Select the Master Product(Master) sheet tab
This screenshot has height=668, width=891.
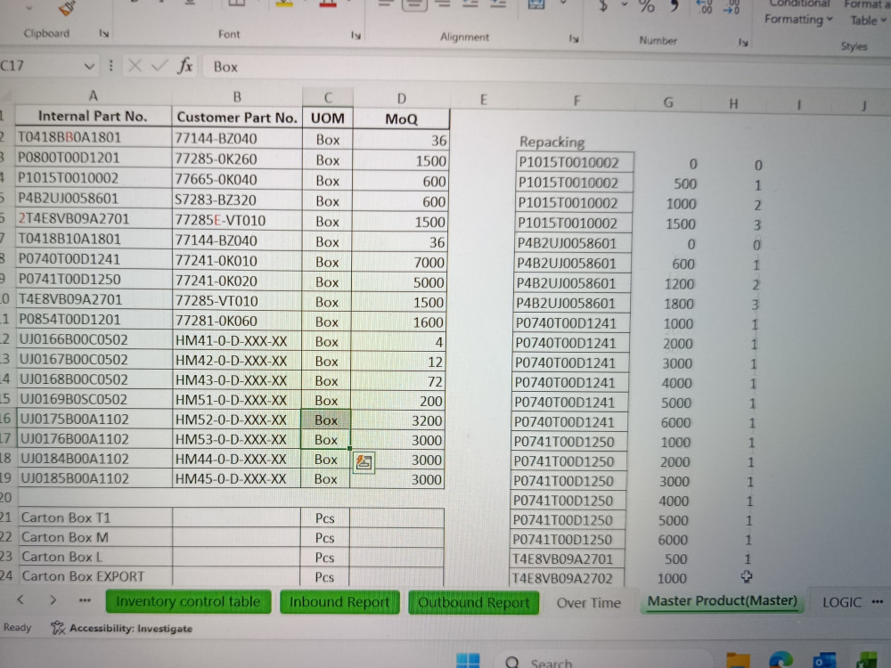723,601
